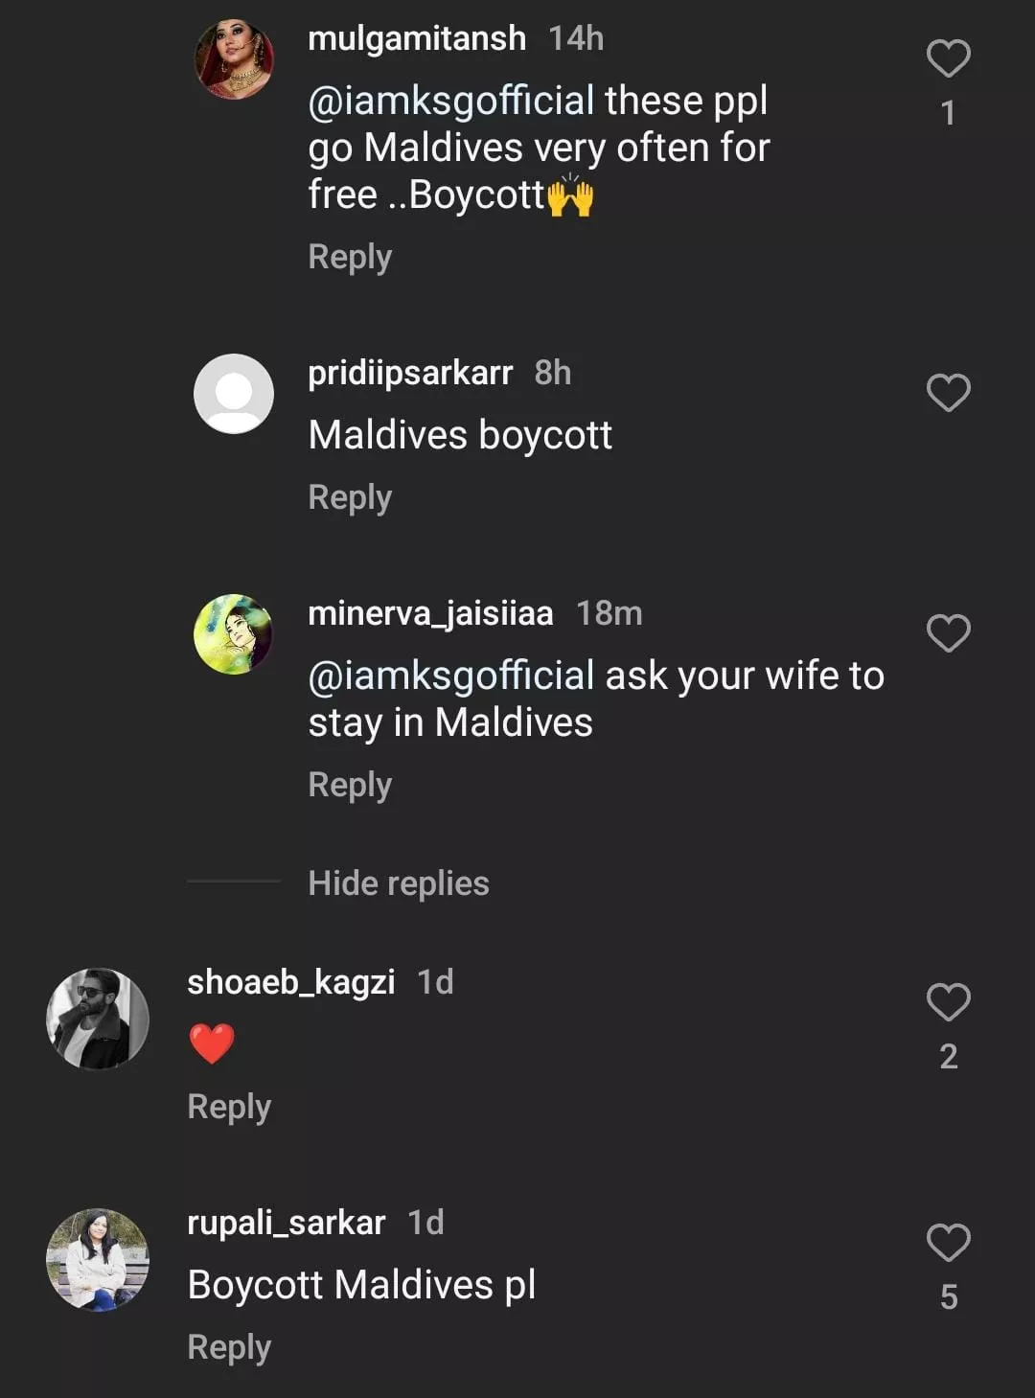The height and width of the screenshot is (1398, 1035).
Task: Tap heart on minerva_jaisiiaa's comment
Action: tap(948, 633)
